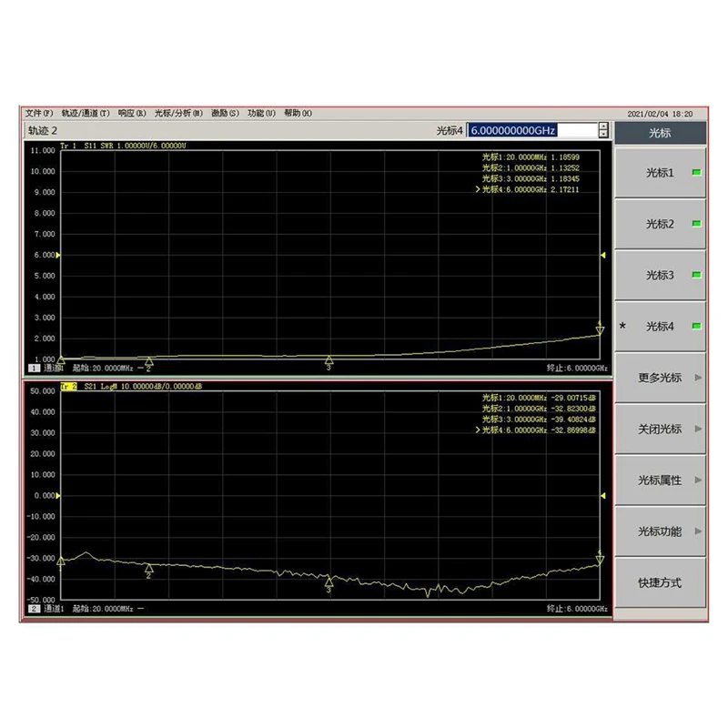Screen dimensions: 728x728
Task: Expand the 关闭光标 submenu
Action: [660, 429]
